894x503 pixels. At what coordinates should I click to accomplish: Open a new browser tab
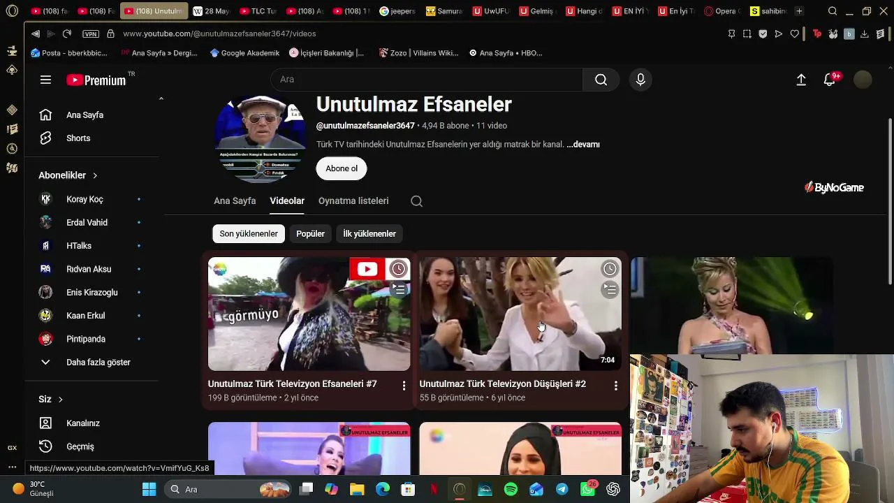pos(799,11)
